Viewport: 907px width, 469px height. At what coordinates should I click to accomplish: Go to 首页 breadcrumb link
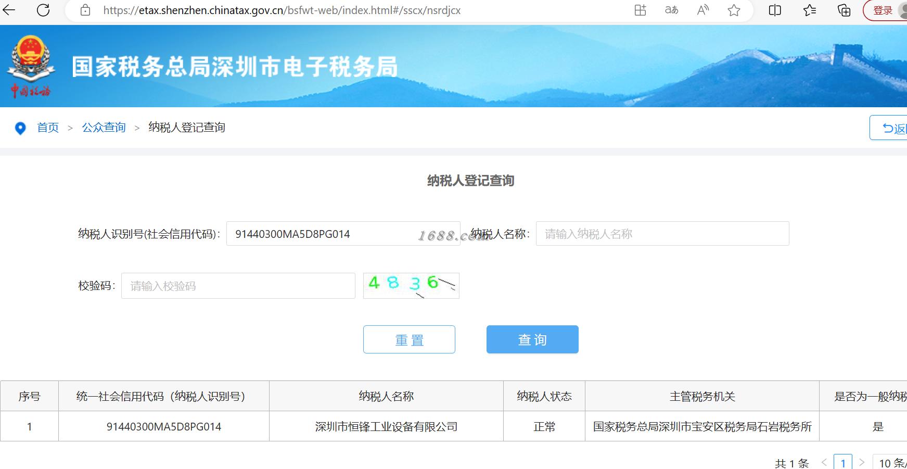click(x=48, y=128)
